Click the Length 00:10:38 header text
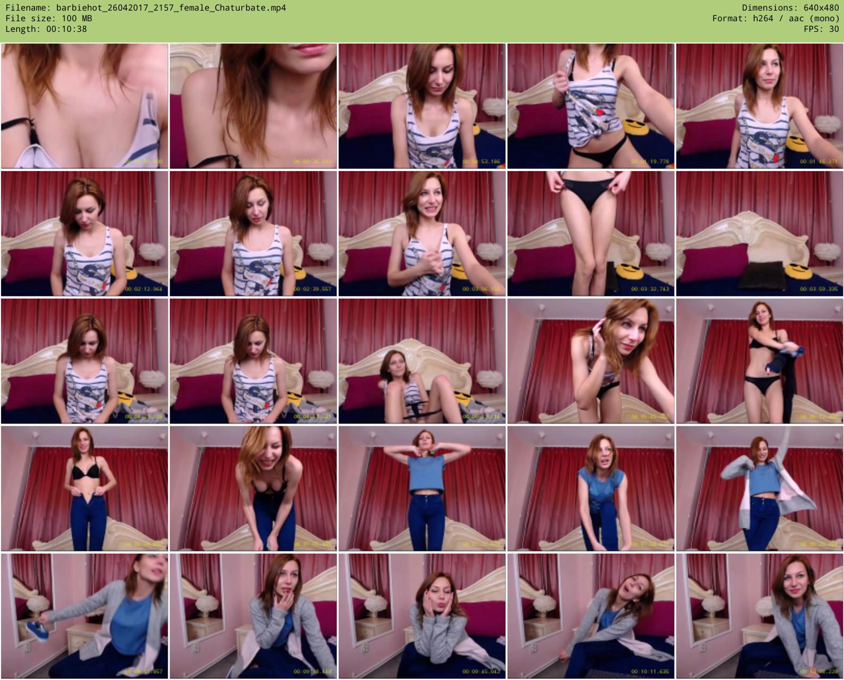 46,29
